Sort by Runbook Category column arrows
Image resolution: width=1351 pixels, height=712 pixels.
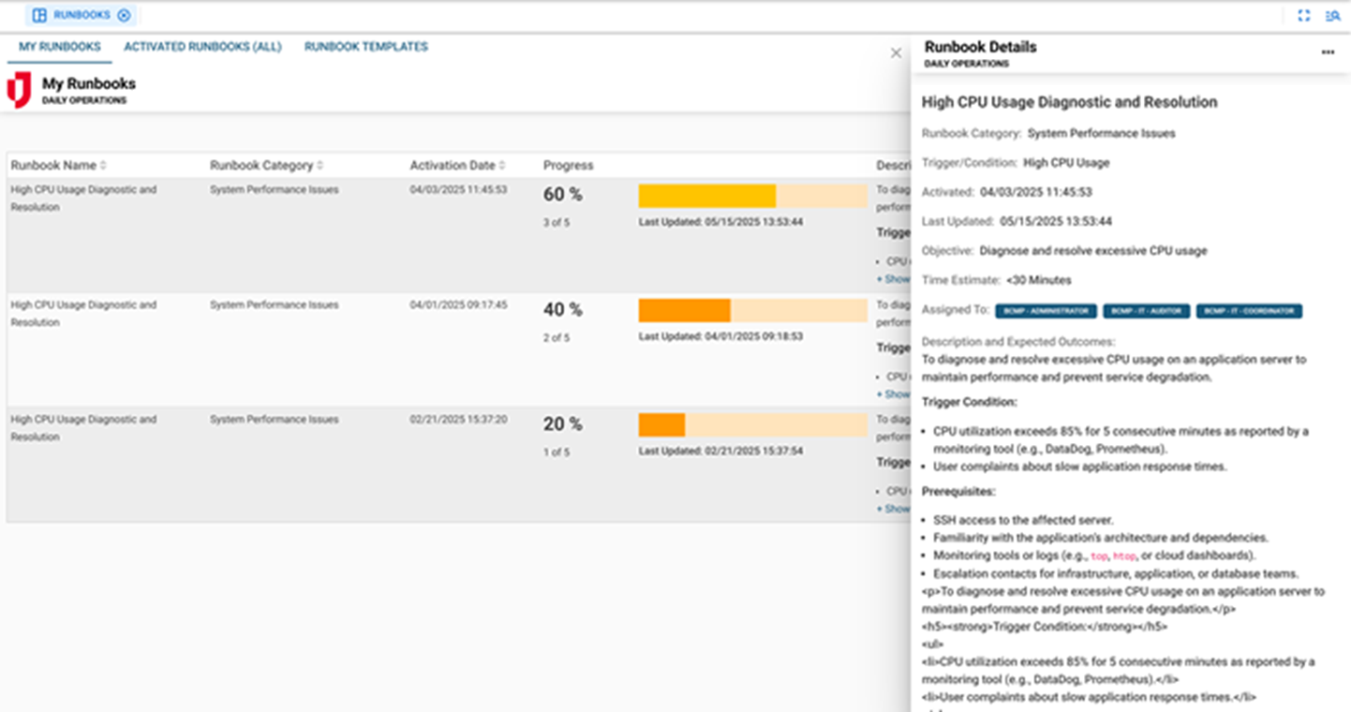[319, 166]
